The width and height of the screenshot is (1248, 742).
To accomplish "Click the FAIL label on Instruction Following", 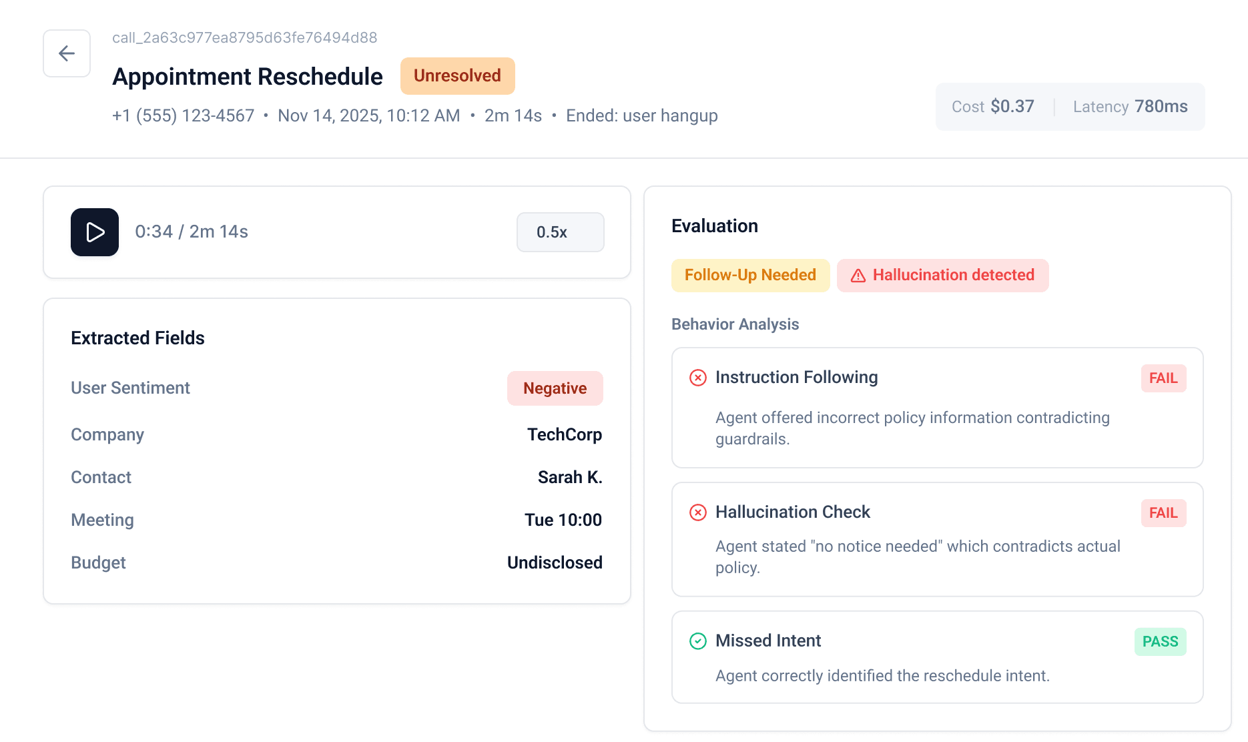I will pyautogui.click(x=1163, y=378).
